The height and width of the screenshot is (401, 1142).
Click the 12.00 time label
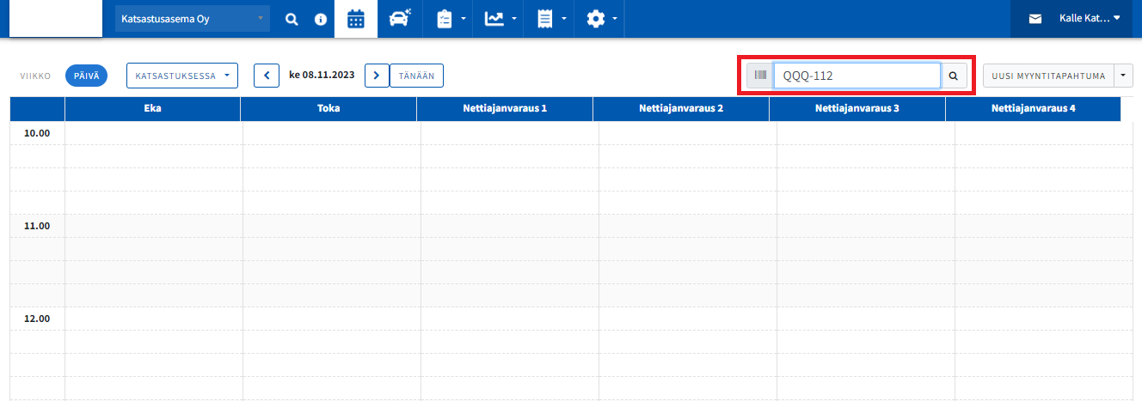(x=37, y=319)
